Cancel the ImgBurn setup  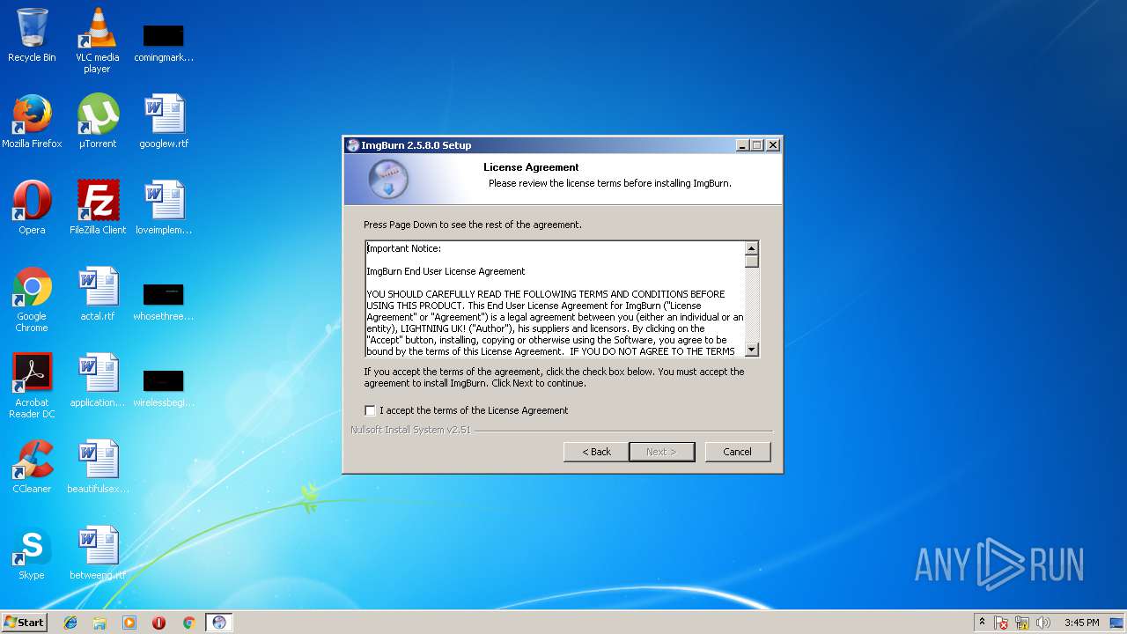click(x=738, y=452)
